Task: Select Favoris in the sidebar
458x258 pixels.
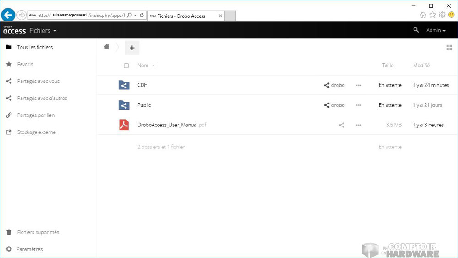Action: coord(25,64)
